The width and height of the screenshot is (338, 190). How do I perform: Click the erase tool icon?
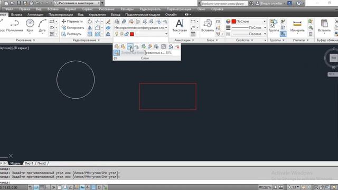[x=108, y=21]
